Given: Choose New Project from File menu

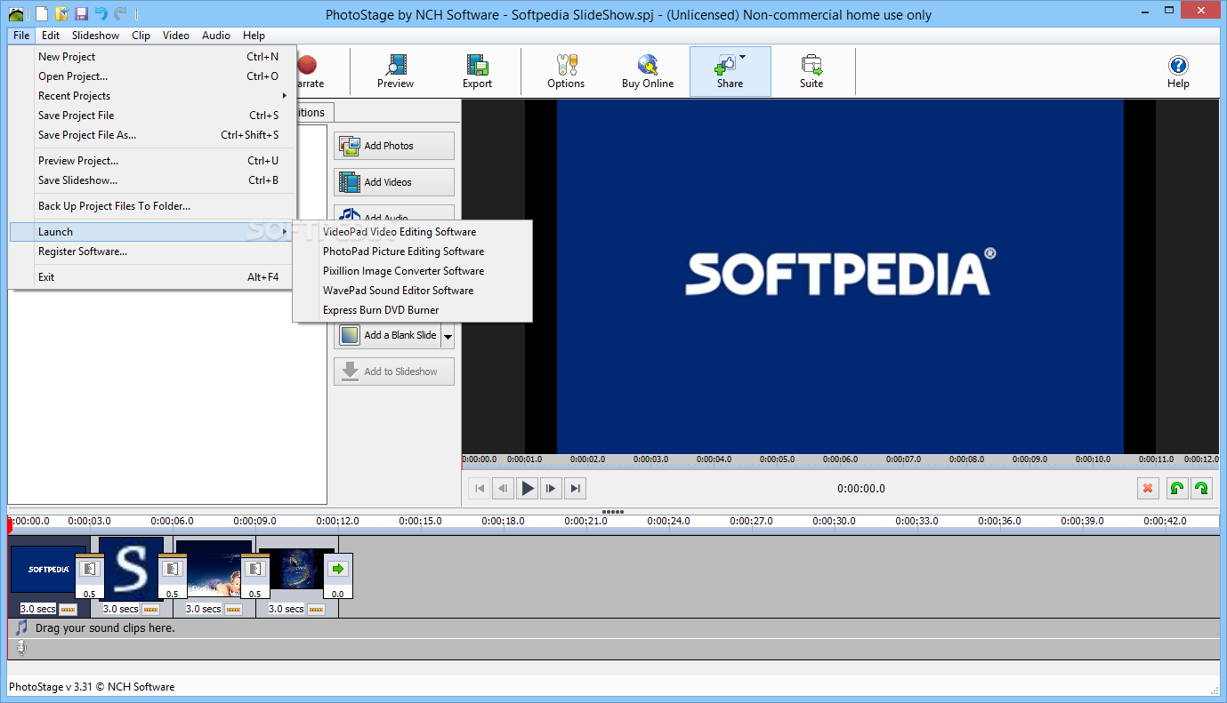Looking at the screenshot, I should coord(153,57).
